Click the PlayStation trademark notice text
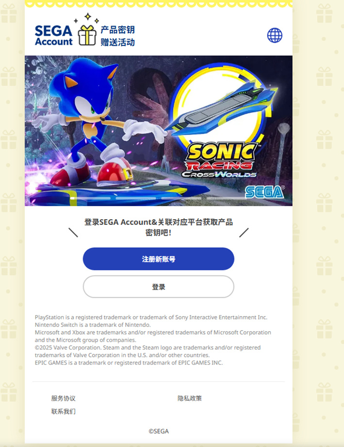 [151, 317]
